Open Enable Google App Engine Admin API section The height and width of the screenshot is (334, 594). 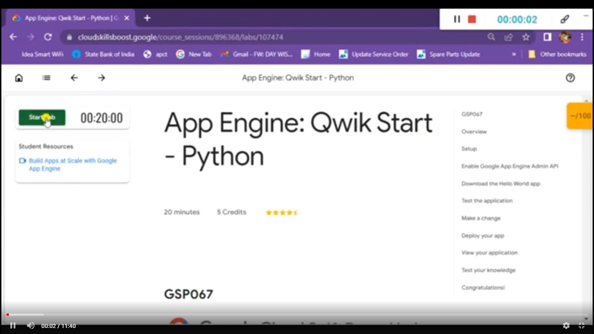click(x=510, y=166)
